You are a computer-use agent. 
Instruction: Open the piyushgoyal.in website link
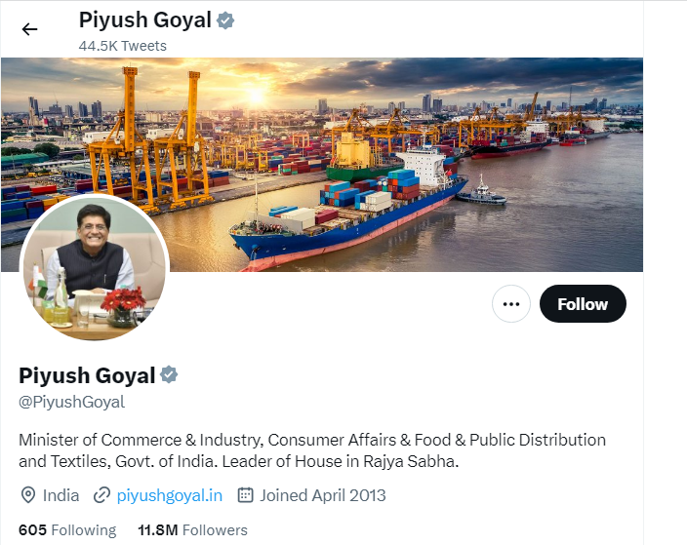170,495
